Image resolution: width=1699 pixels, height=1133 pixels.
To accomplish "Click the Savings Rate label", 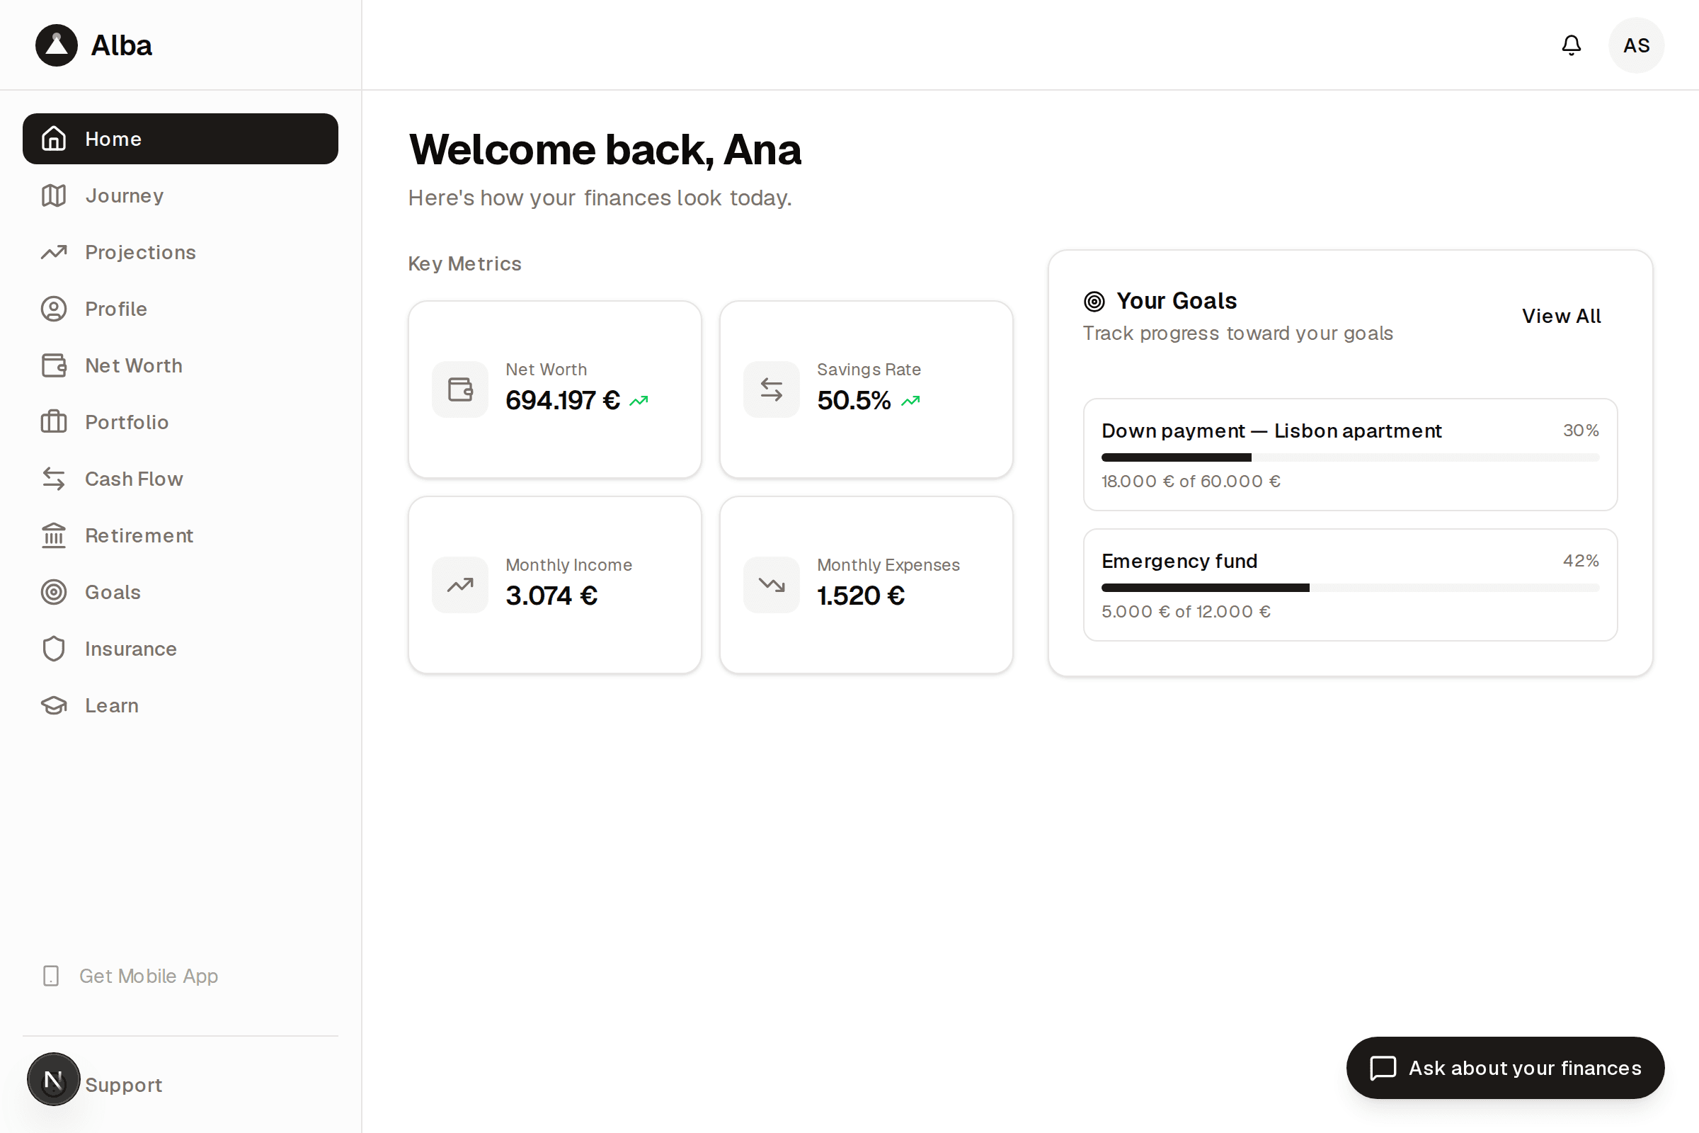I will 869,369.
